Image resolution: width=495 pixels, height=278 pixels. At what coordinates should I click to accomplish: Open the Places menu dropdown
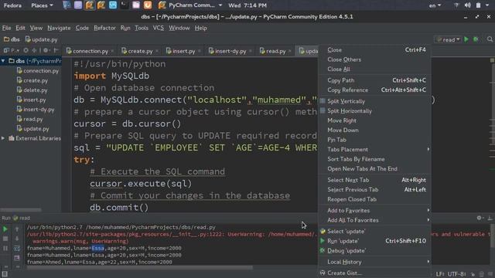42,5
